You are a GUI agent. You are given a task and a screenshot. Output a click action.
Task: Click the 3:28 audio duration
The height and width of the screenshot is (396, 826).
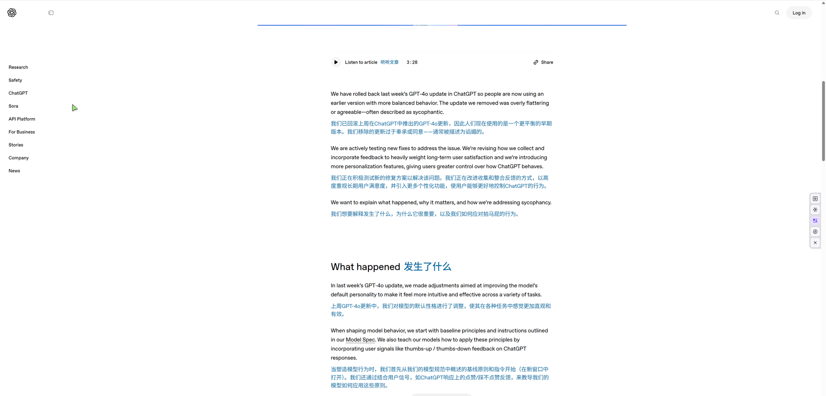(412, 62)
